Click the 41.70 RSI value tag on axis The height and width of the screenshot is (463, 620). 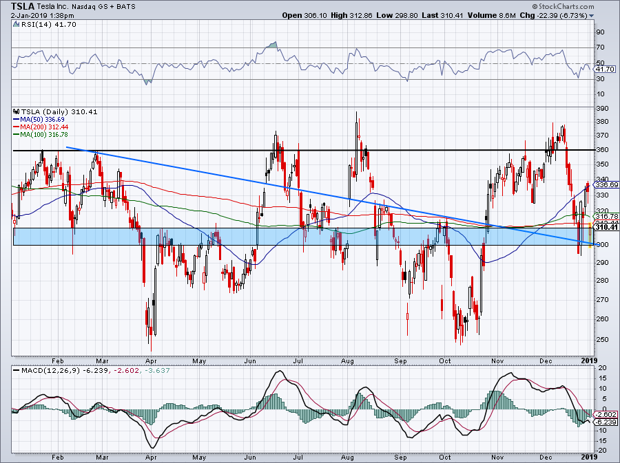coord(605,69)
